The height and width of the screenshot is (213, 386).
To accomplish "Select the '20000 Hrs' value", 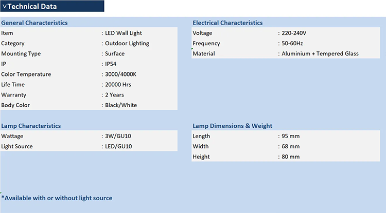I will tap(118, 85).
